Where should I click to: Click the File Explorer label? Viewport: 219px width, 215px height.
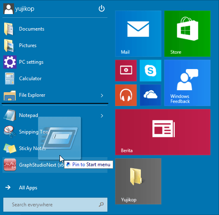tap(32, 95)
